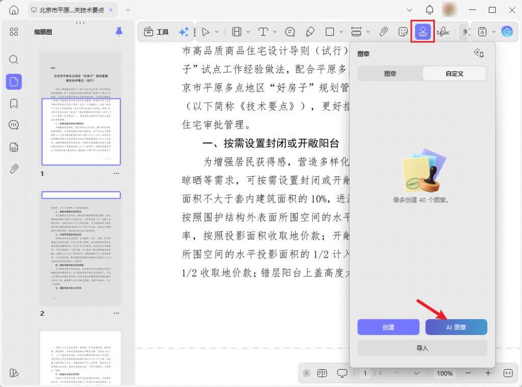Click the stamp tool icon in toolbar
Image resolution: width=522 pixels, height=387 pixels.
423,32
